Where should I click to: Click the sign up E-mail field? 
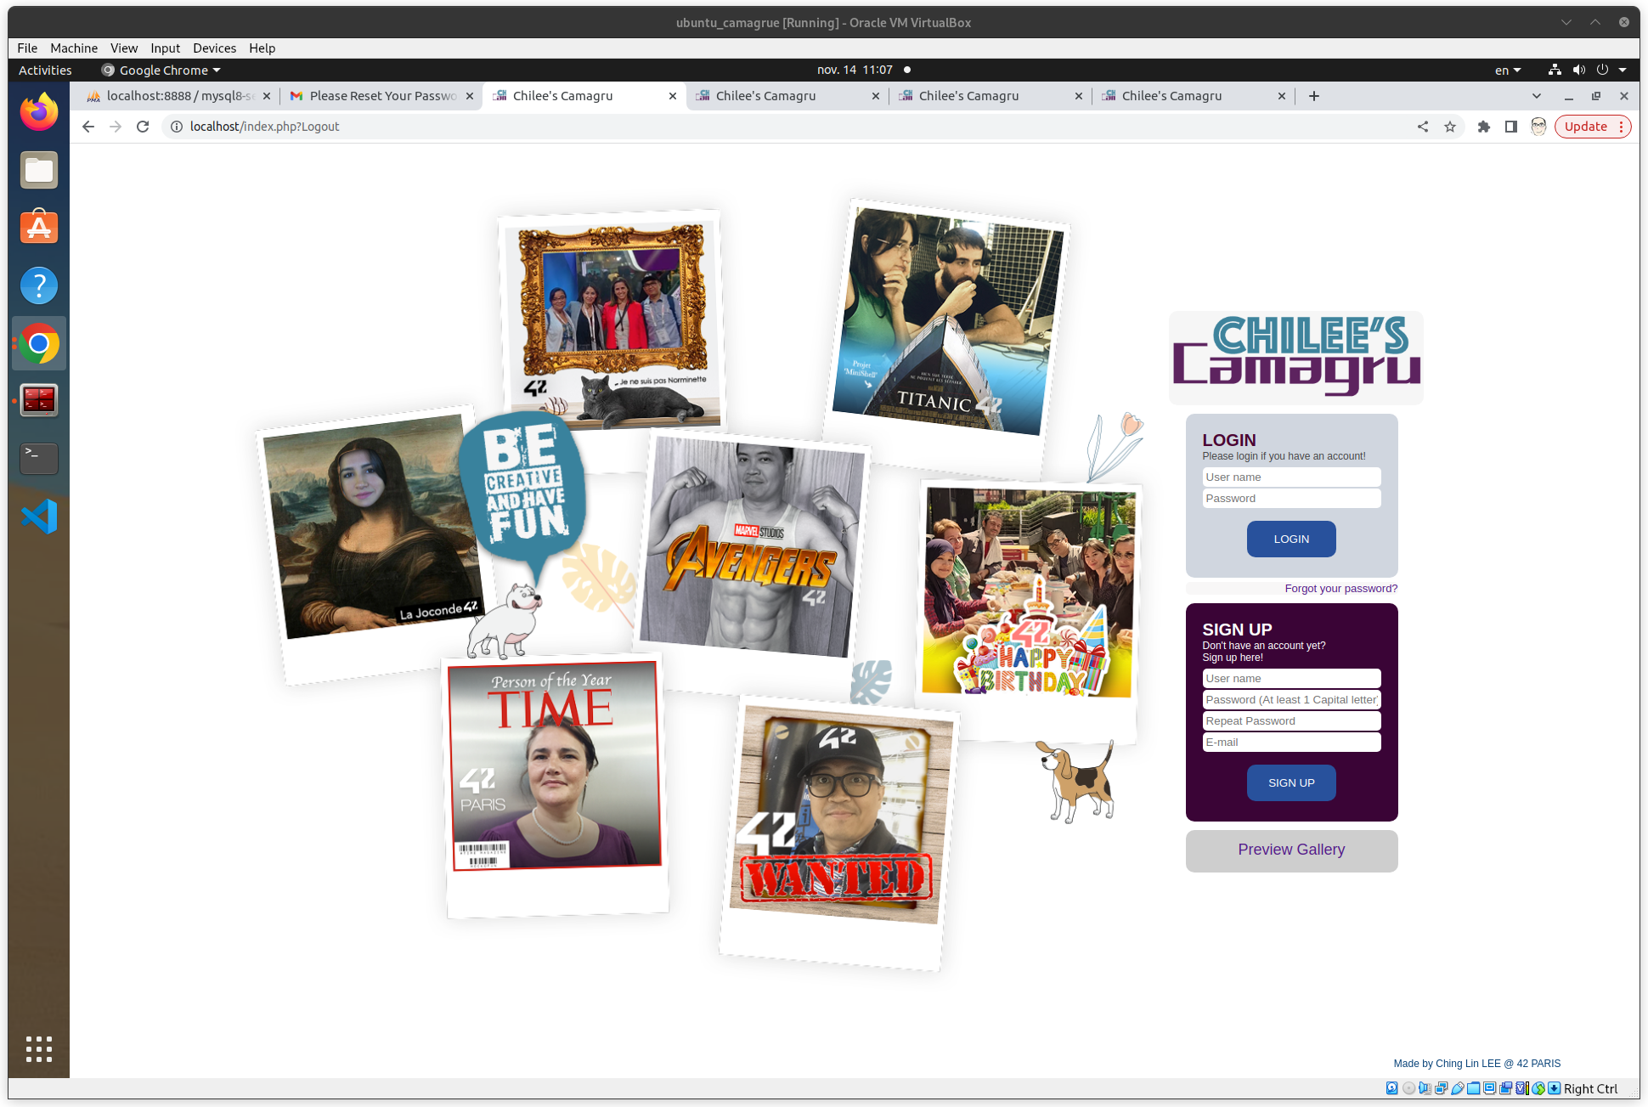click(1291, 743)
